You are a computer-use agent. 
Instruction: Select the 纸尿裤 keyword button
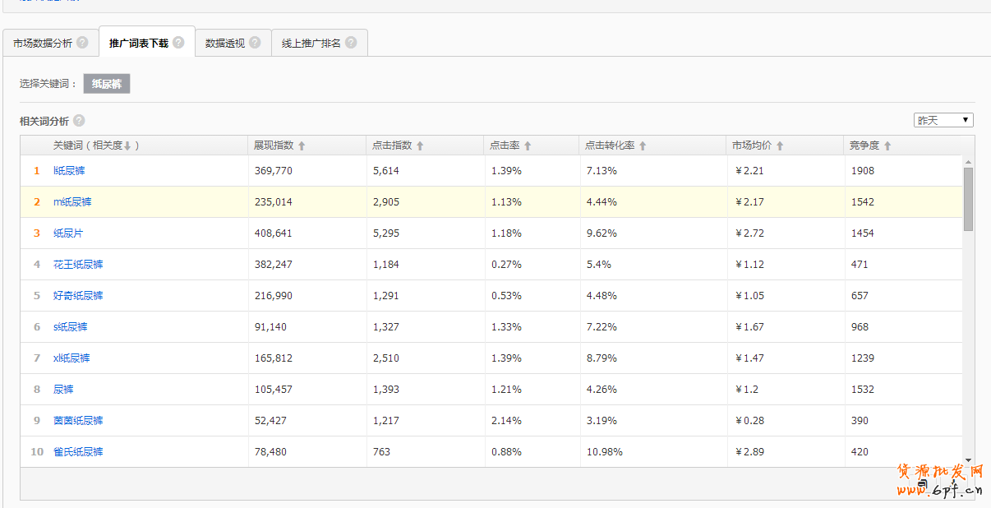107,84
